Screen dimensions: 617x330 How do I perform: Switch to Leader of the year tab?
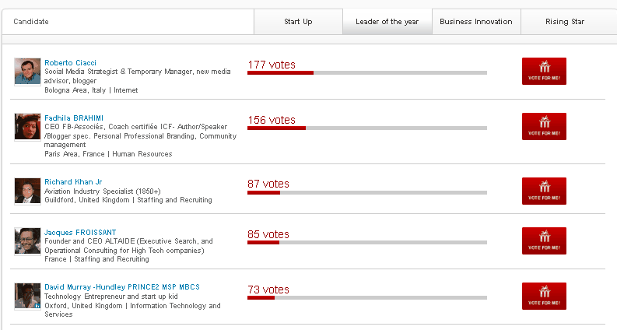[x=387, y=22]
